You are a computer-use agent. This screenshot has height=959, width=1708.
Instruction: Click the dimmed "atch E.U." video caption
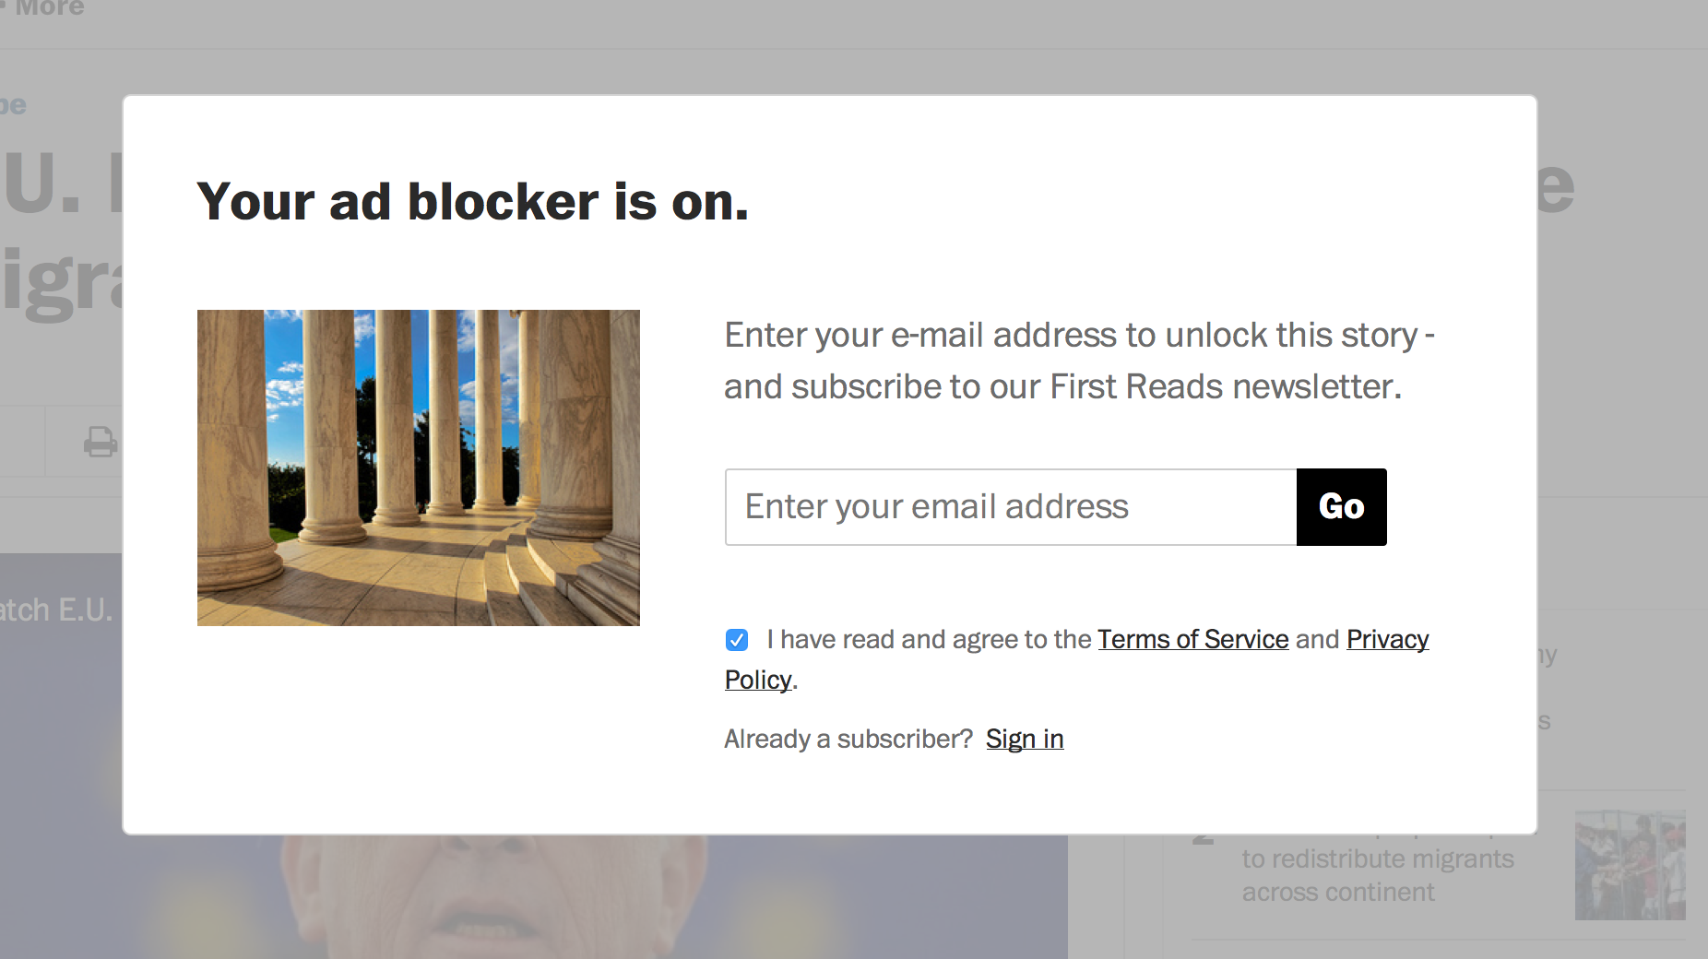point(57,610)
